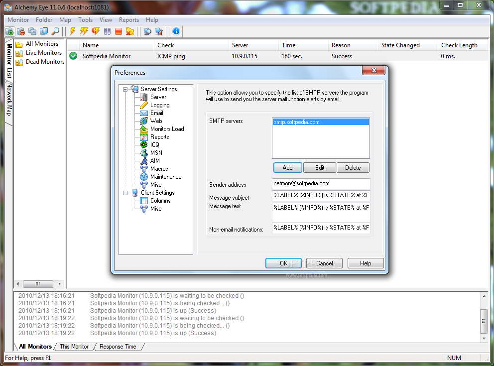The width and height of the screenshot is (494, 366).
Task: Select the AIM settings tree item
Action: [x=155, y=161]
